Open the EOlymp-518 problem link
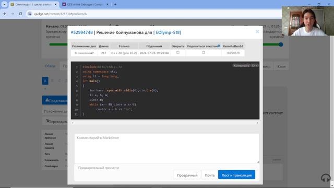The width and height of the screenshot is (334, 188). click(x=167, y=32)
